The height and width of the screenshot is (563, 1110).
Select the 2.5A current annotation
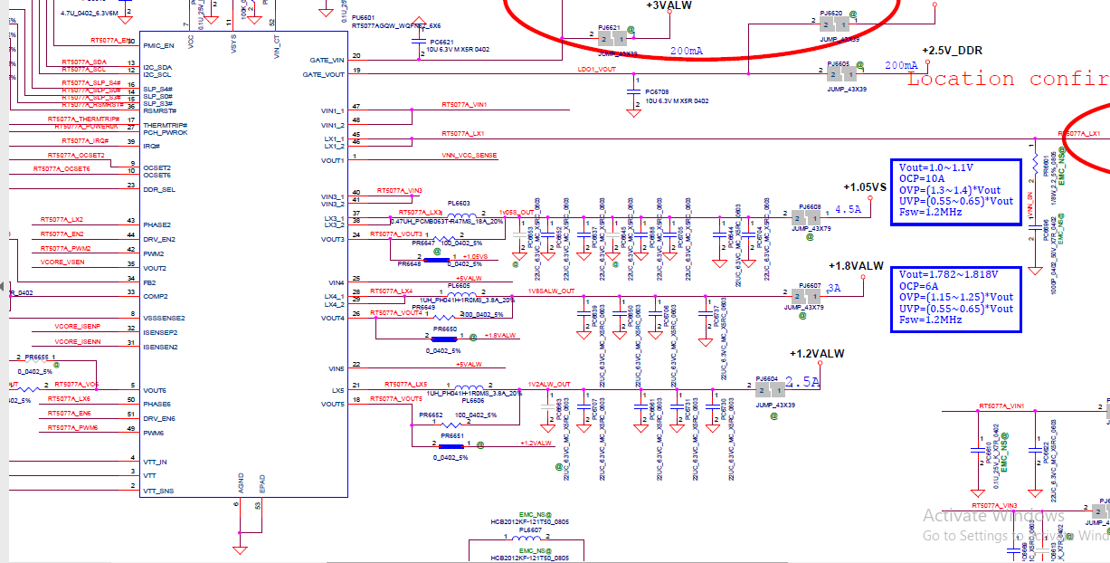(x=802, y=383)
